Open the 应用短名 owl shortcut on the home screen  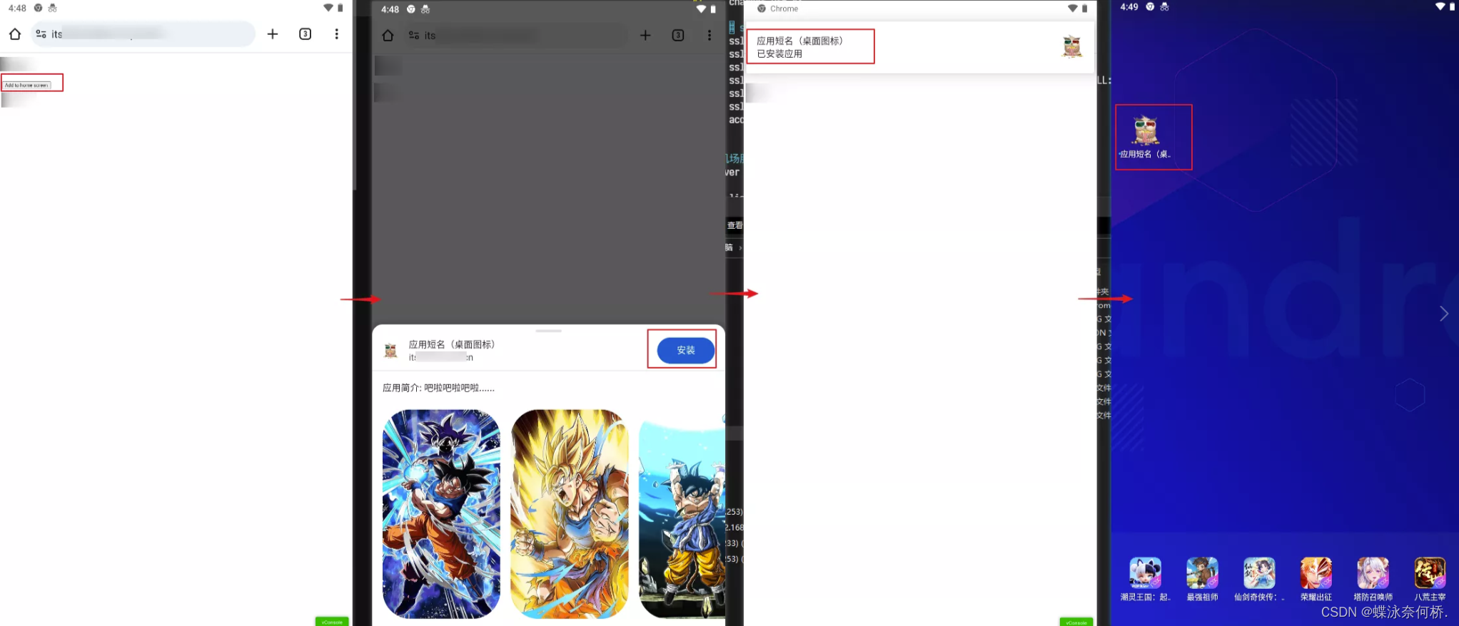1146,136
